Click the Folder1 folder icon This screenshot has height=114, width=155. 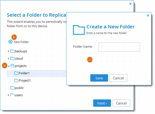(16, 73)
